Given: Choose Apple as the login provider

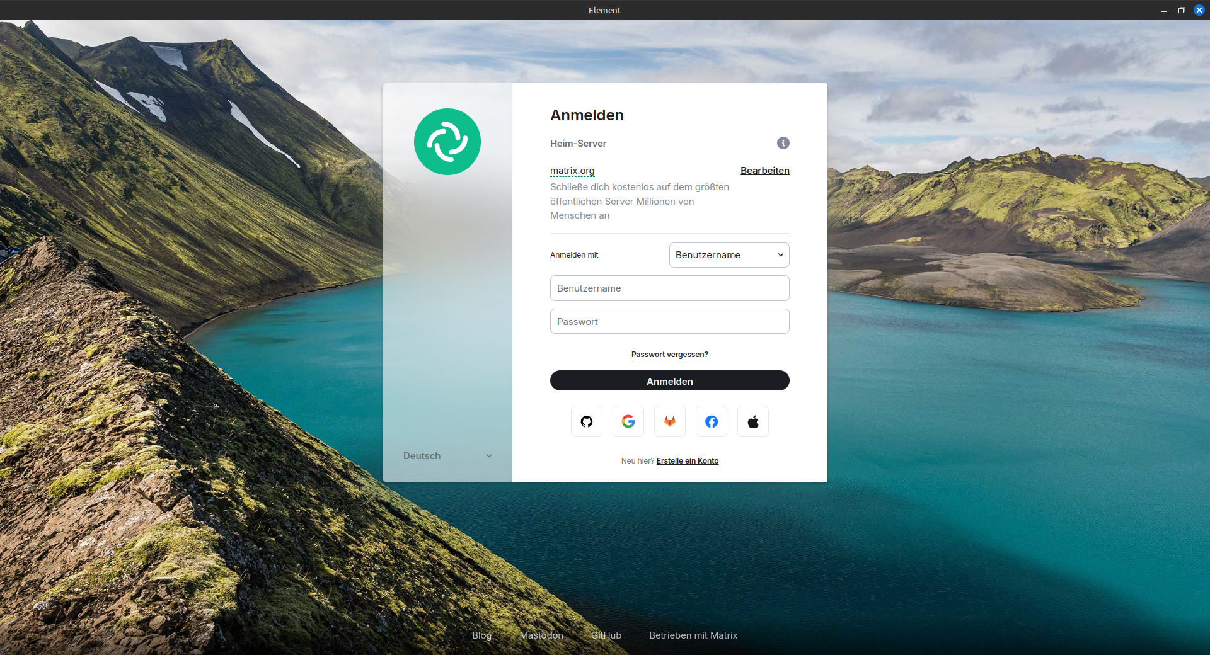Looking at the screenshot, I should pos(752,421).
